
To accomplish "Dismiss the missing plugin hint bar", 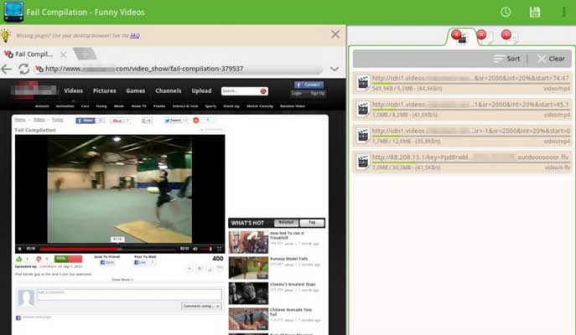I will [x=335, y=34].
